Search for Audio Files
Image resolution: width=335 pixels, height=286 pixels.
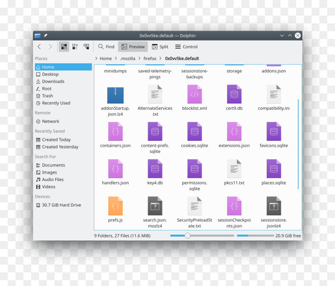click(x=63, y=179)
